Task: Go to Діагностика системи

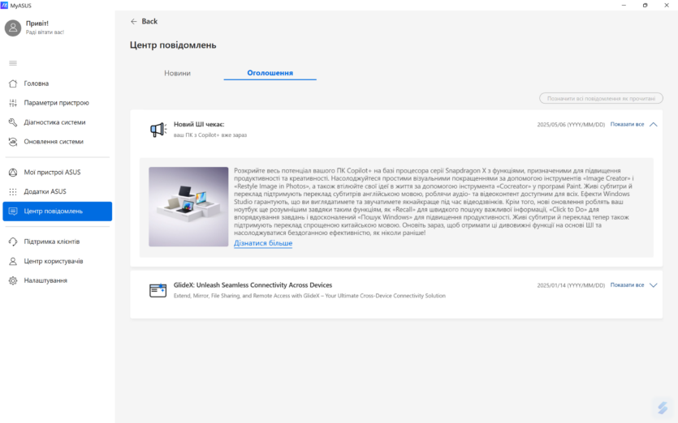Action: [57, 122]
